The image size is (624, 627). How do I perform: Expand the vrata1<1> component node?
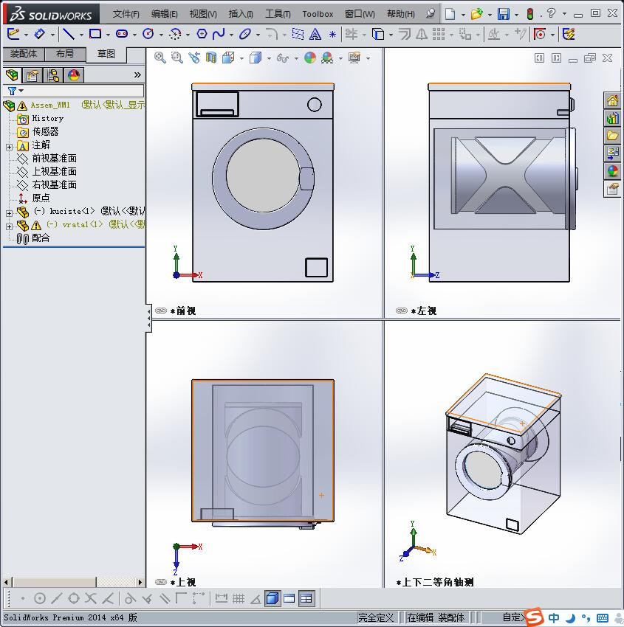9,226
